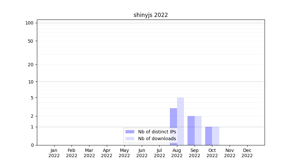Select the 'Dec 2022' x-axis label

pos(247,153)
